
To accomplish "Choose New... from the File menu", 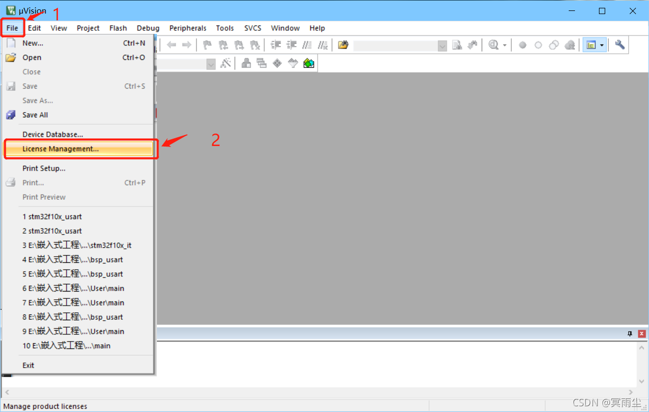I will pos(78,43).
